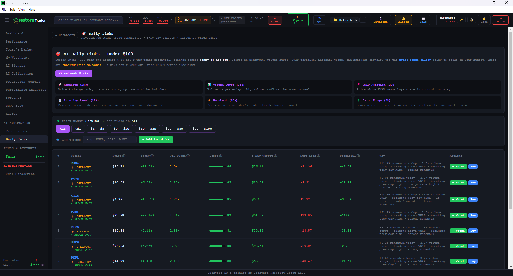Click the vertical scrollbar thumb
This screenshot has width=513, height=276.
tap(511, 120)
